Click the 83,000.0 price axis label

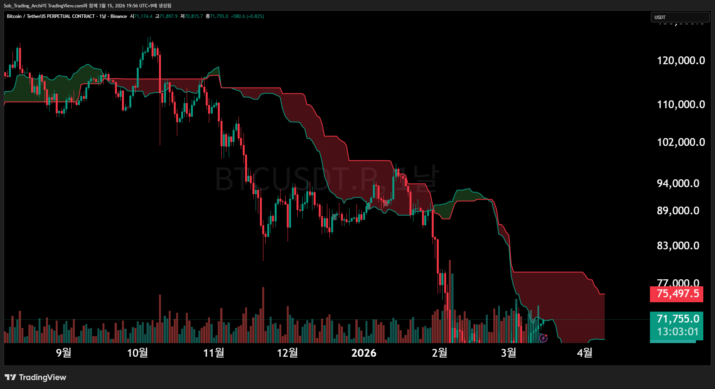(x=678, y=246)
